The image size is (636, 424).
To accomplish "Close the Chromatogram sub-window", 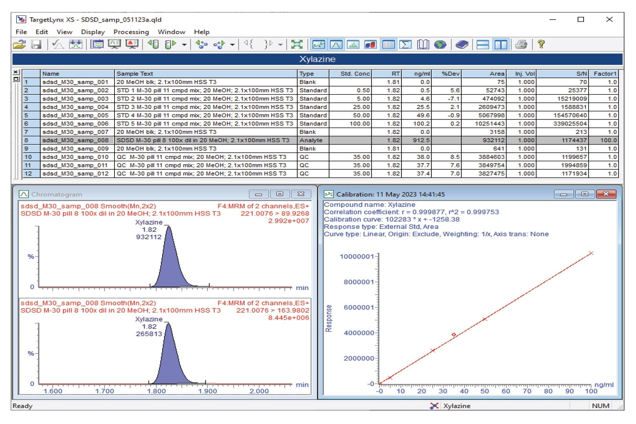I will click(x=301, y=194).
